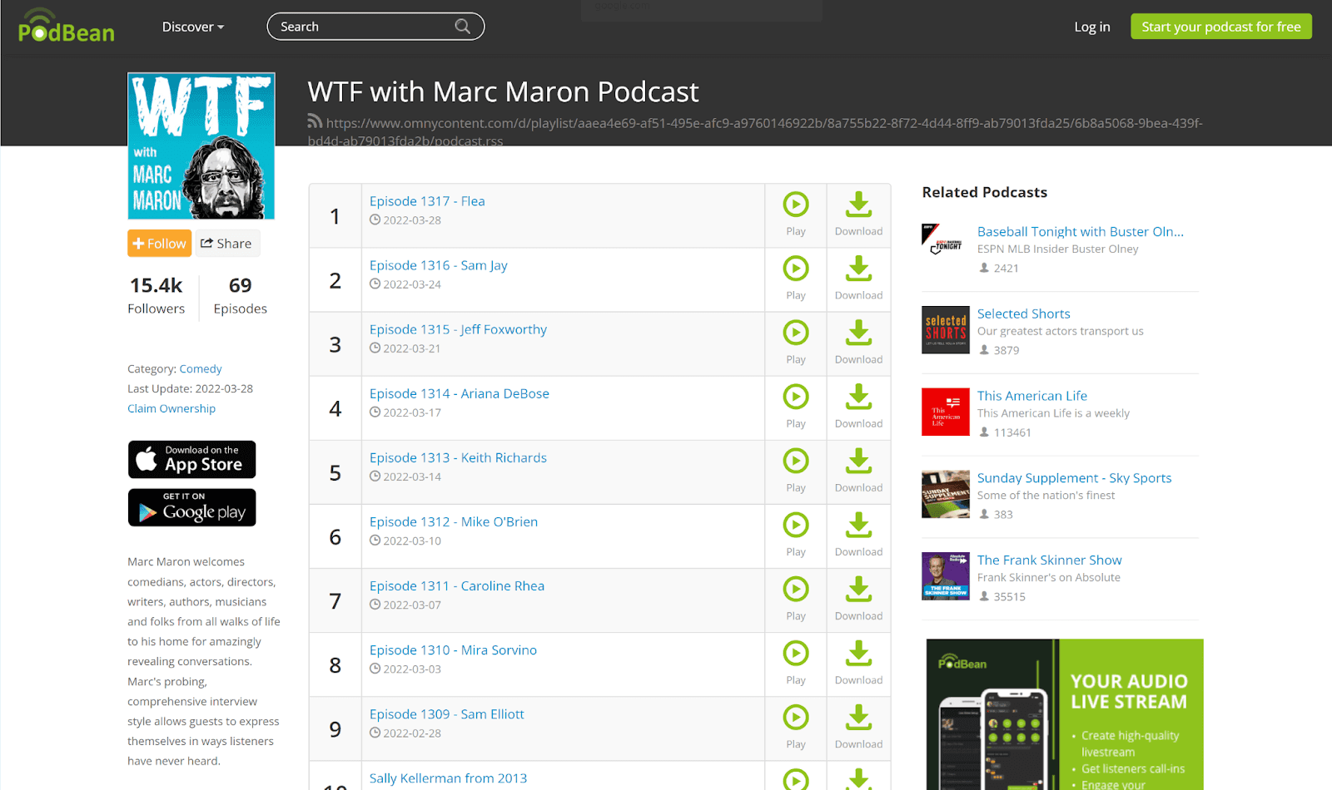This screenshot has width=1332, height=790.
Task: Open Get it on Google Play badge
Action: (x=191, y=507)
